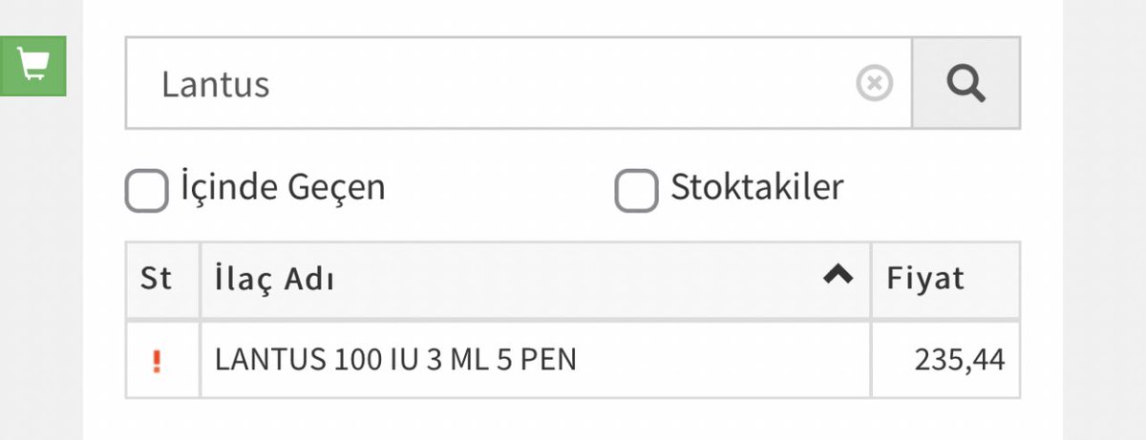Focus the Lantus search input field
The width and height of the screenshot is (1146, 440).
(519, 84)
